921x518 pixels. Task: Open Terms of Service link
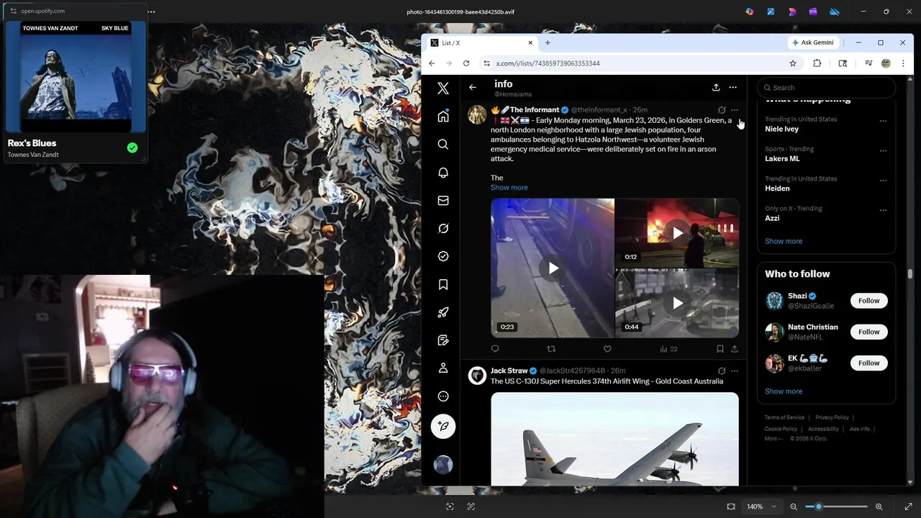click(x=784, y=417)
